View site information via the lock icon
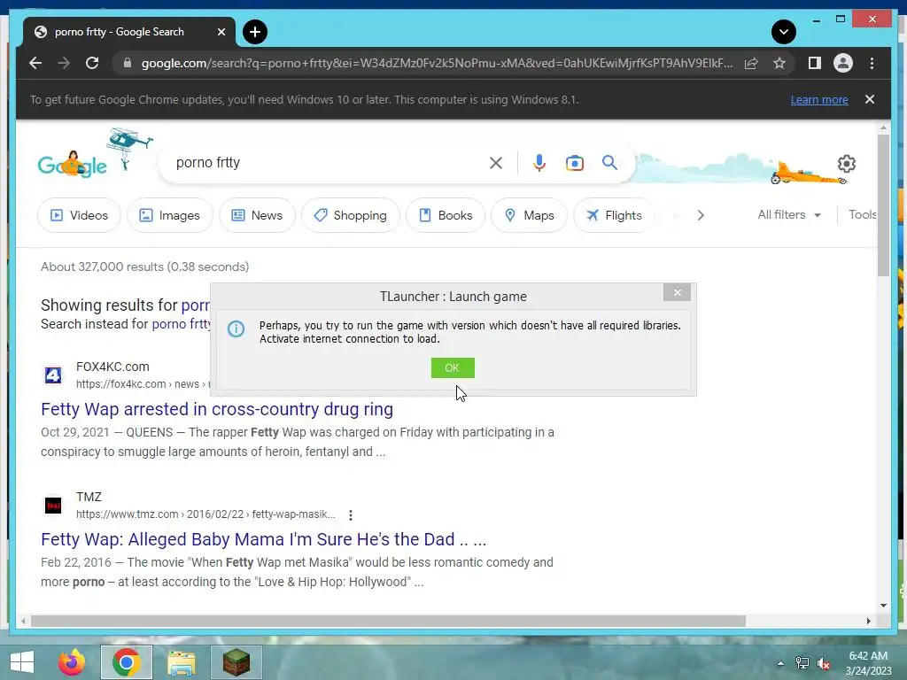This screenshot has width=907, height=680. (128, 63)
